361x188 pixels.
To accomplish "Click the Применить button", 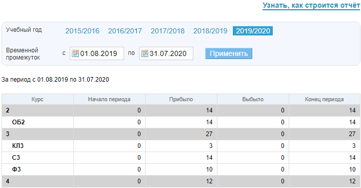I will pos(229,53).
